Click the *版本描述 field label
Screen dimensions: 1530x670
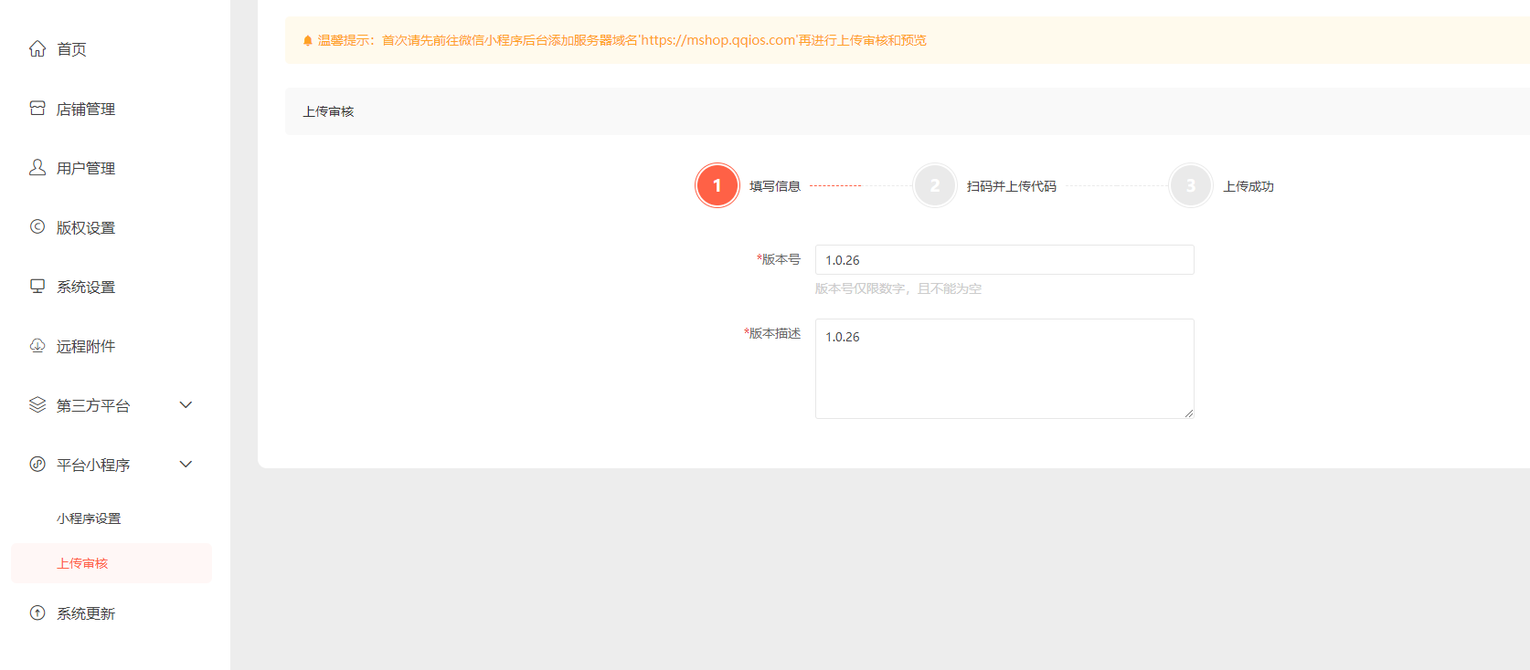[x=772, y=333]
